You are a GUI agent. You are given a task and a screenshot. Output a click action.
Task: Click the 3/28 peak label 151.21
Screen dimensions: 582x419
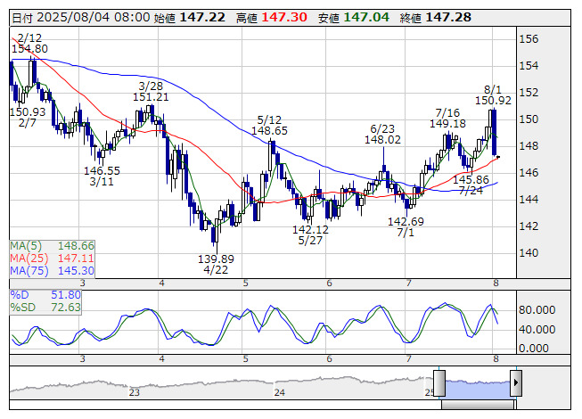[151, 96]
